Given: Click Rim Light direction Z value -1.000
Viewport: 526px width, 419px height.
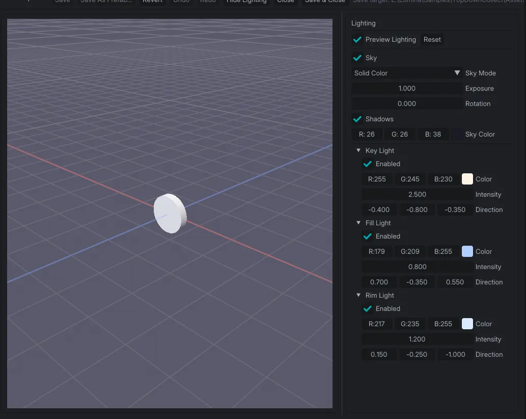Looking at the screenshot, I should tap(455, 355).
